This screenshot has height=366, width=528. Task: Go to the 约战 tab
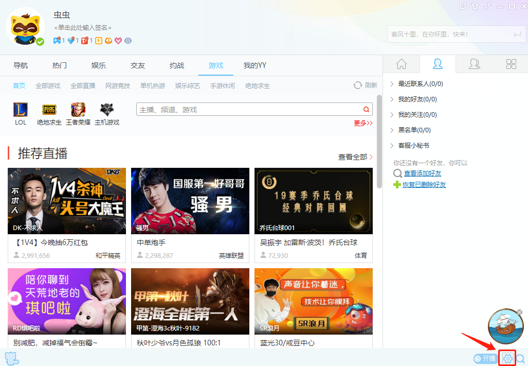point(177,65)
